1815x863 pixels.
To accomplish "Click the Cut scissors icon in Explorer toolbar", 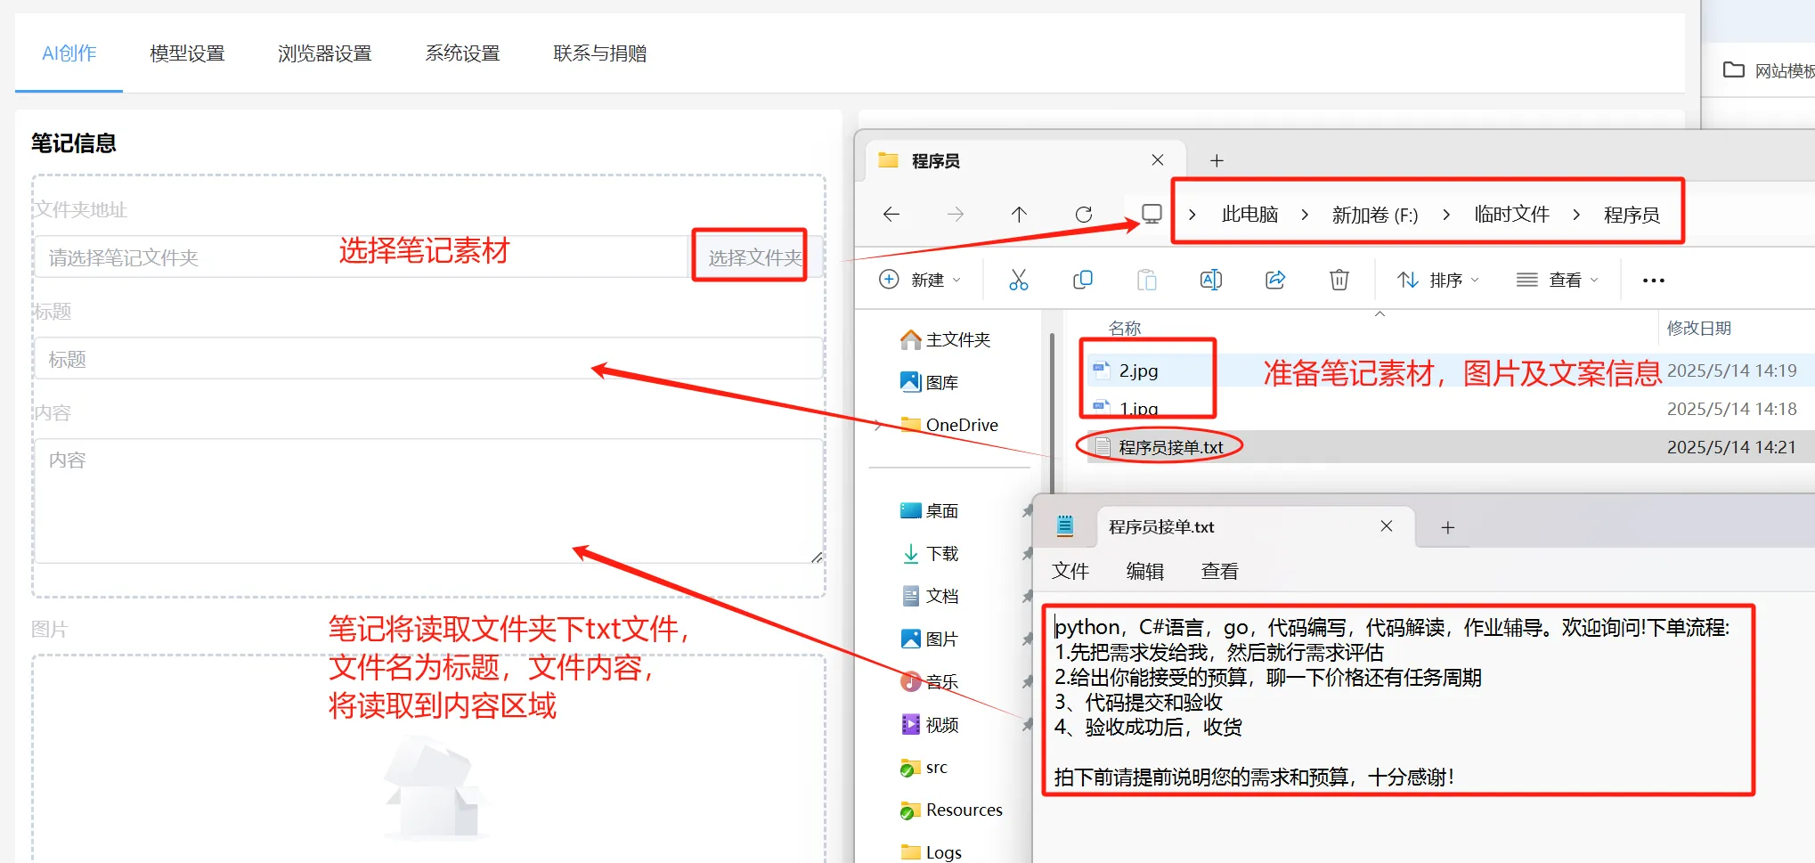I will tap(1018, 280).
